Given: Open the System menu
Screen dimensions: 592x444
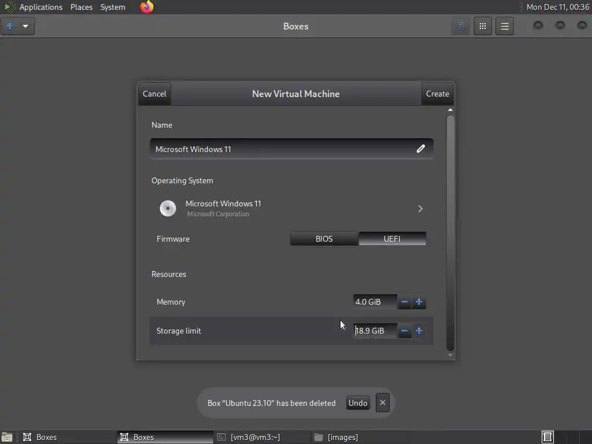Looking at the screenshot, I should click(113, 7).
